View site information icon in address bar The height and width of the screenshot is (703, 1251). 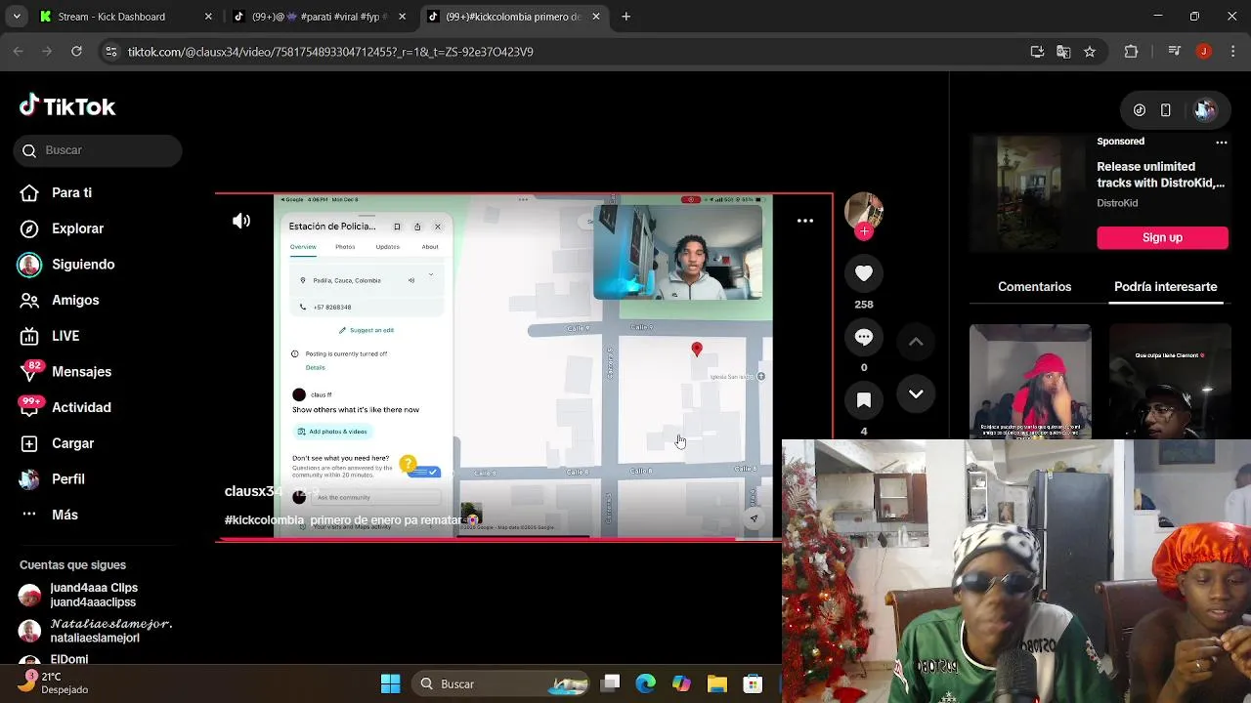point(111,52)
